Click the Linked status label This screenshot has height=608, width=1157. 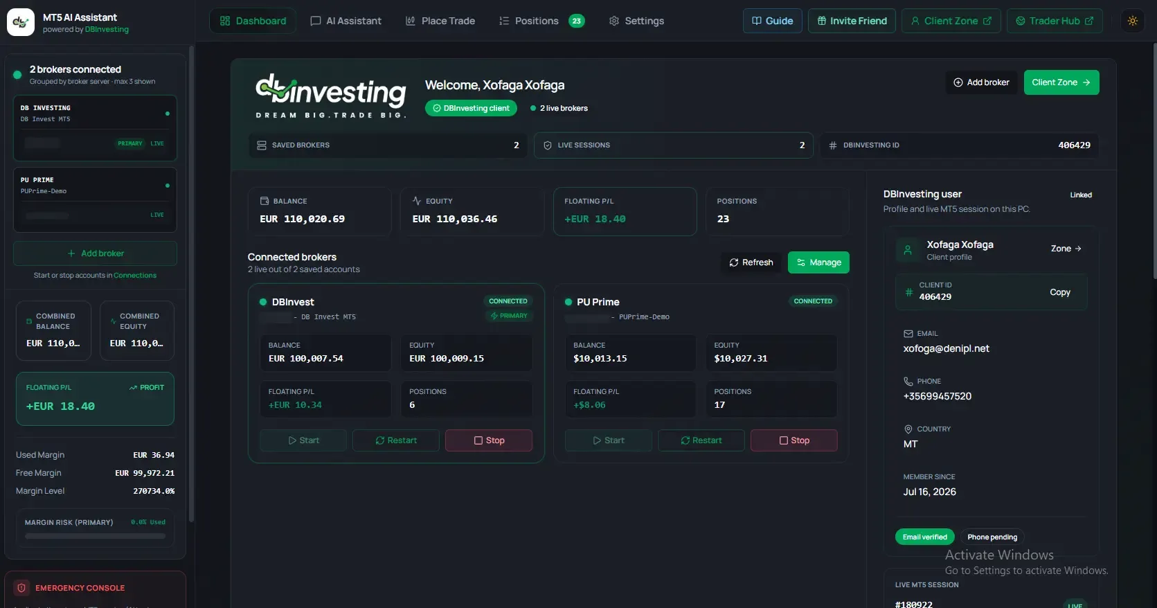tap(1081, 195)
